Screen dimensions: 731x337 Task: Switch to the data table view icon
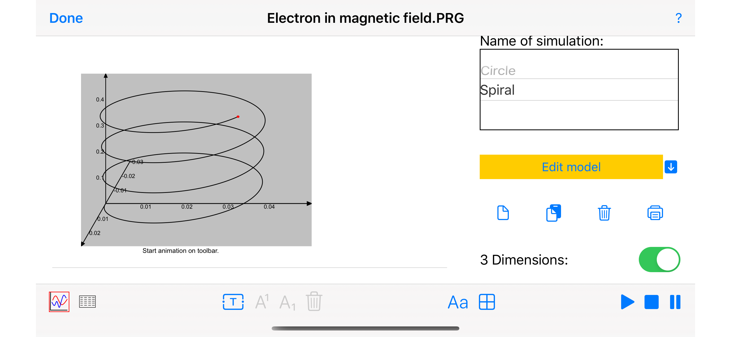[87, 302]
